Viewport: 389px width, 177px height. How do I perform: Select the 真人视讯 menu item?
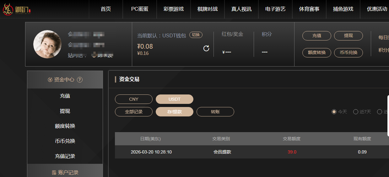pos(241,9)
